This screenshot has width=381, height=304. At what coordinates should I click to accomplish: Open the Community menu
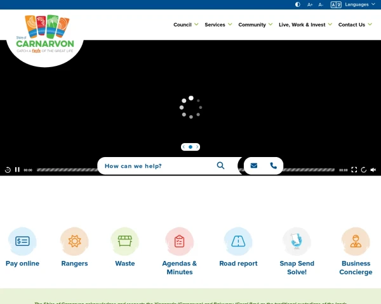tap(252, 25)
